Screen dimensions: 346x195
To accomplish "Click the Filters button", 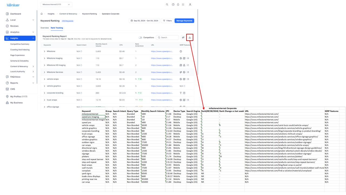I will 167,21.
